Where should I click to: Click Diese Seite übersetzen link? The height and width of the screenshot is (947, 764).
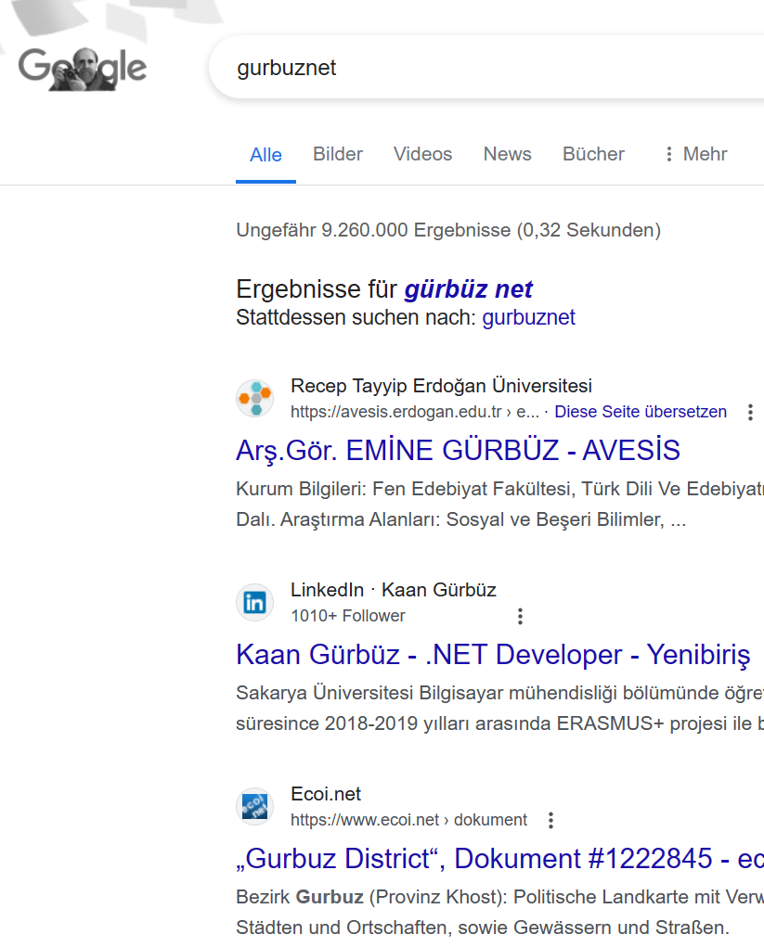[641, 412]
